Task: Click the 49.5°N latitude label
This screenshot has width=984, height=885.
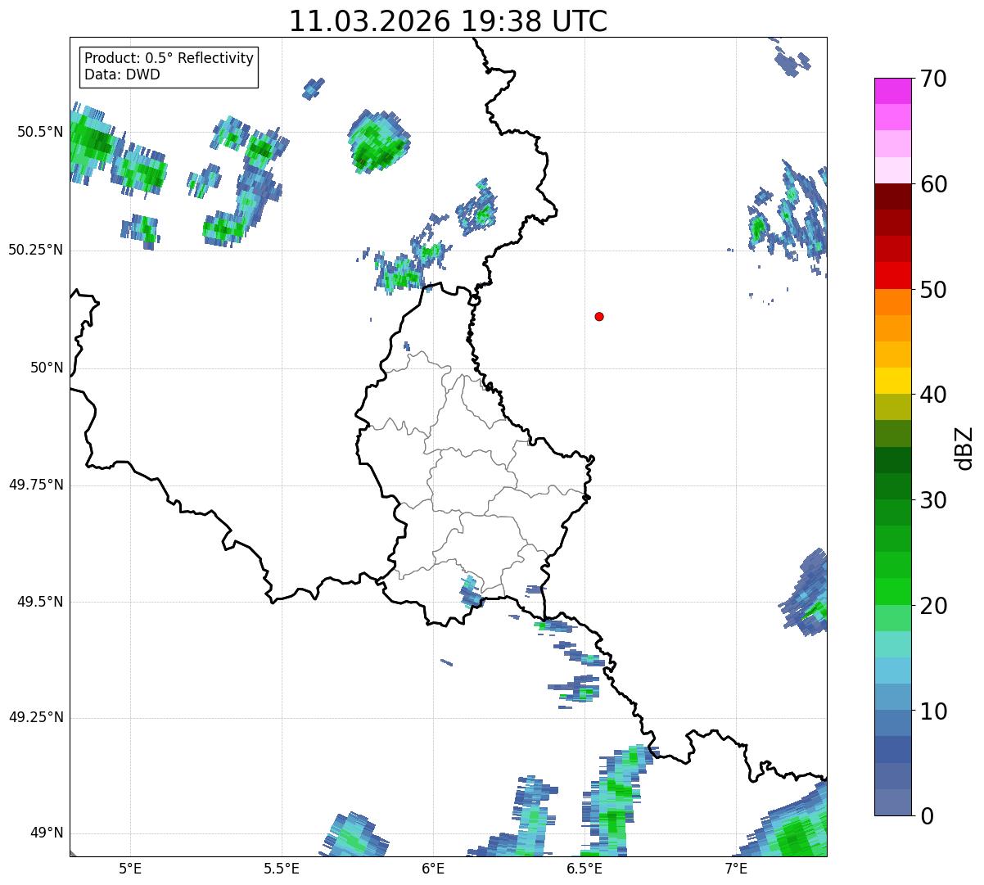Action: pos(40,602)
